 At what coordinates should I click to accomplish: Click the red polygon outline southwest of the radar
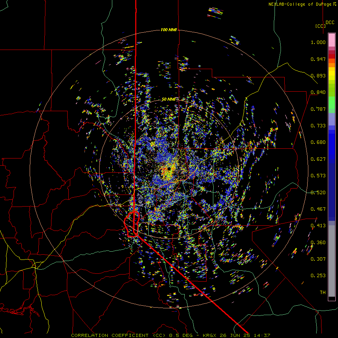pyautogui.click(x=132, y=225)
